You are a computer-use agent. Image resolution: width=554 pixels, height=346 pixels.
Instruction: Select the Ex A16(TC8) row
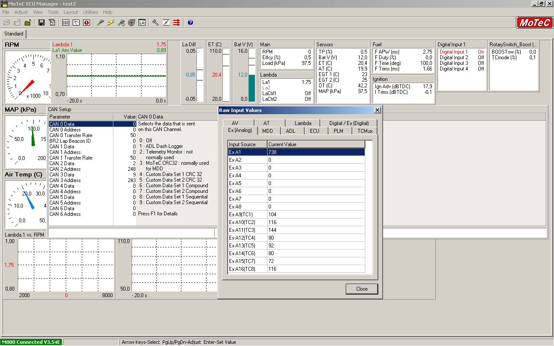296,269
